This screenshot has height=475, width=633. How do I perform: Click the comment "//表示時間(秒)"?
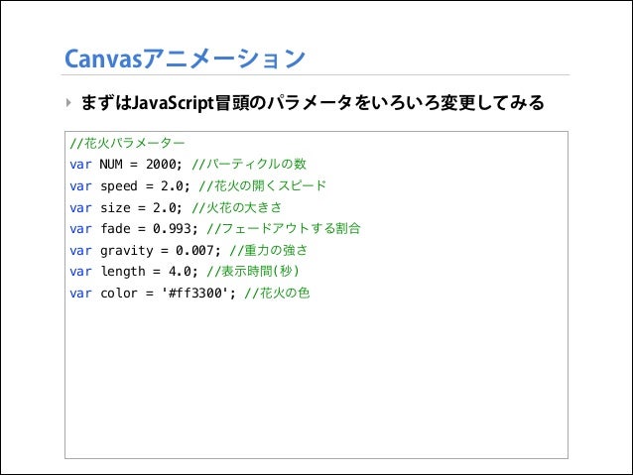point(253,271)
